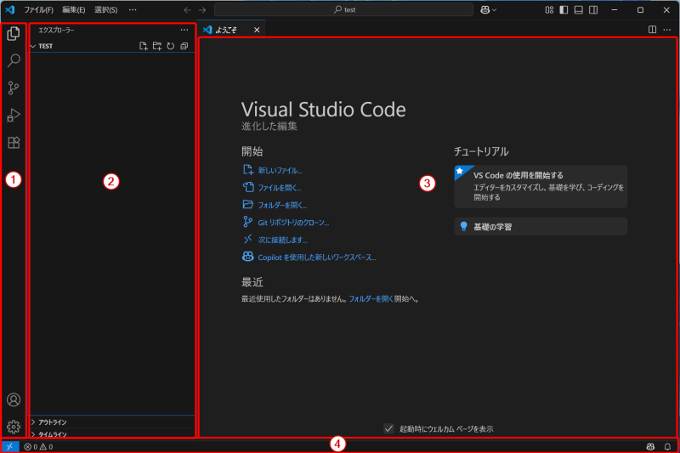Viewport: 680px width, 453px height.
Task: Open the Source Control view
Action: click(x=14, y=88)
